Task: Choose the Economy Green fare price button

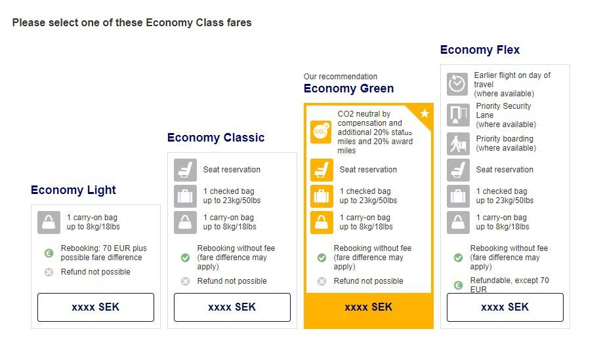Action: tap(369, 307)
